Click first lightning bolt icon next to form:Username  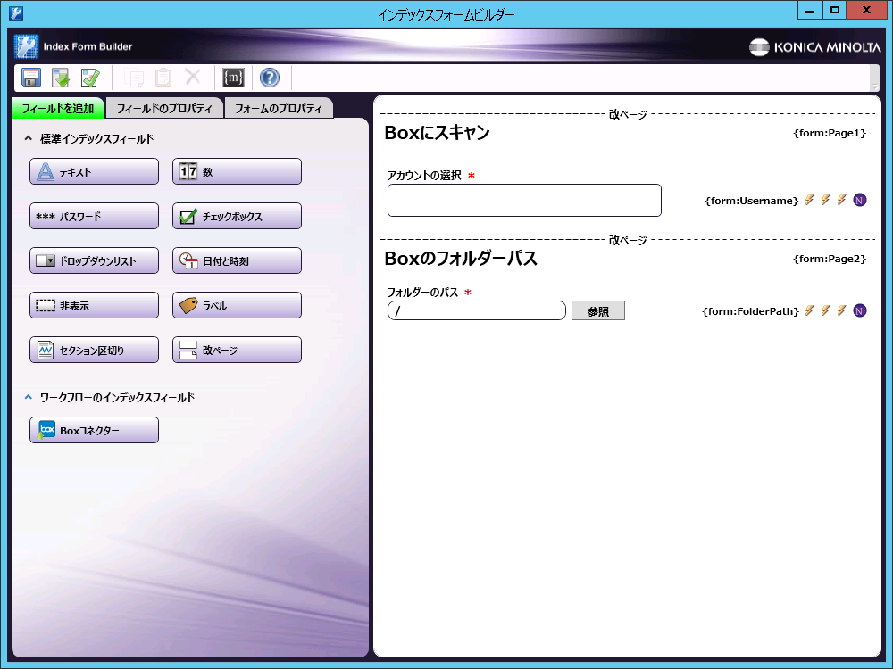(x=810, y=200)
